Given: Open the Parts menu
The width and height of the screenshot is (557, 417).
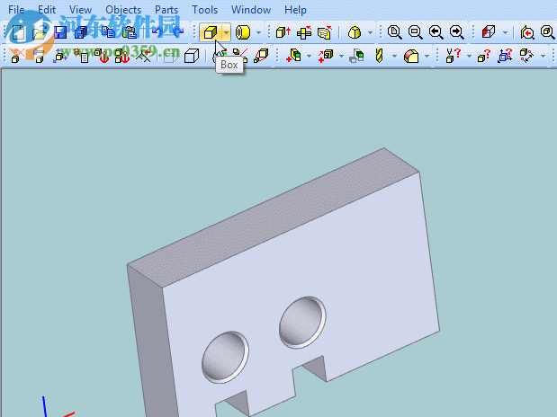Looking at the screenshot, I should tap(166, 10).
